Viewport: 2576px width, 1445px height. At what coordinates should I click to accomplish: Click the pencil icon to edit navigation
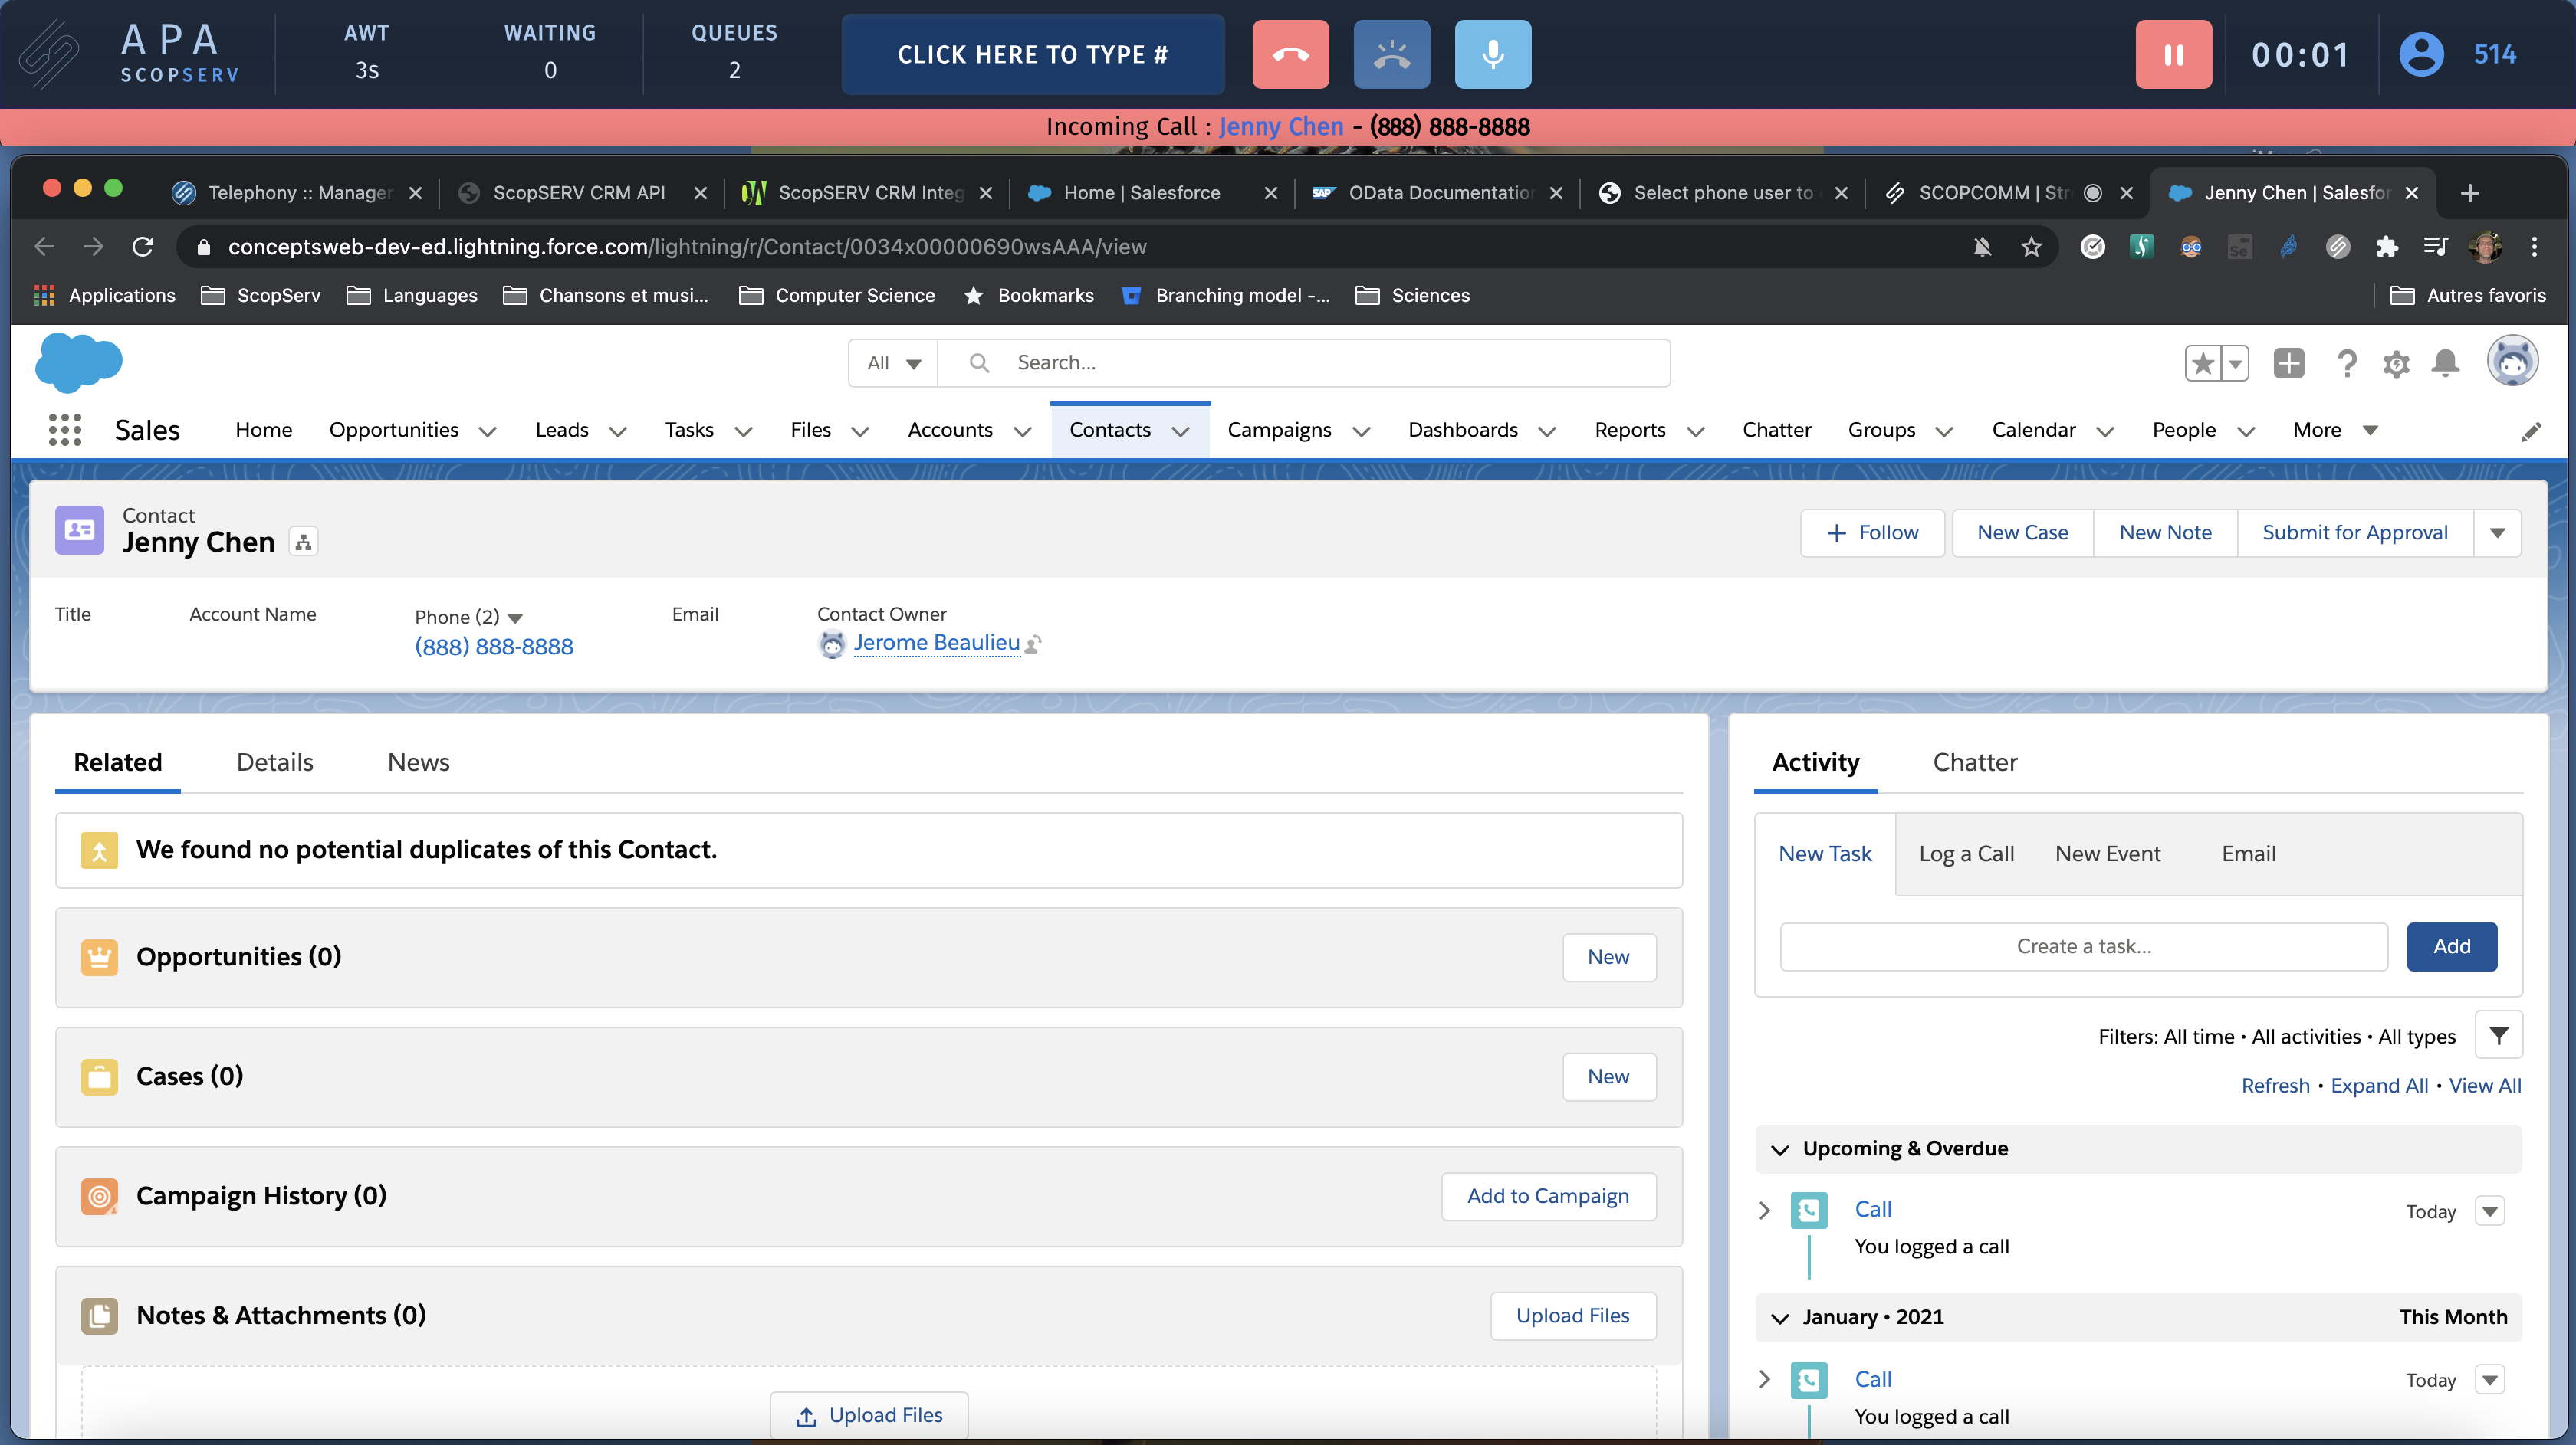[x=2531, y=431]
